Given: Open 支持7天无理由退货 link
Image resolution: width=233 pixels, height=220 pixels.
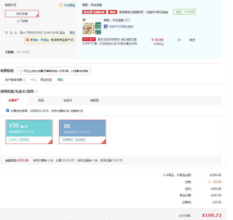Looking at the screenshot, I should (x=121, y=26).
